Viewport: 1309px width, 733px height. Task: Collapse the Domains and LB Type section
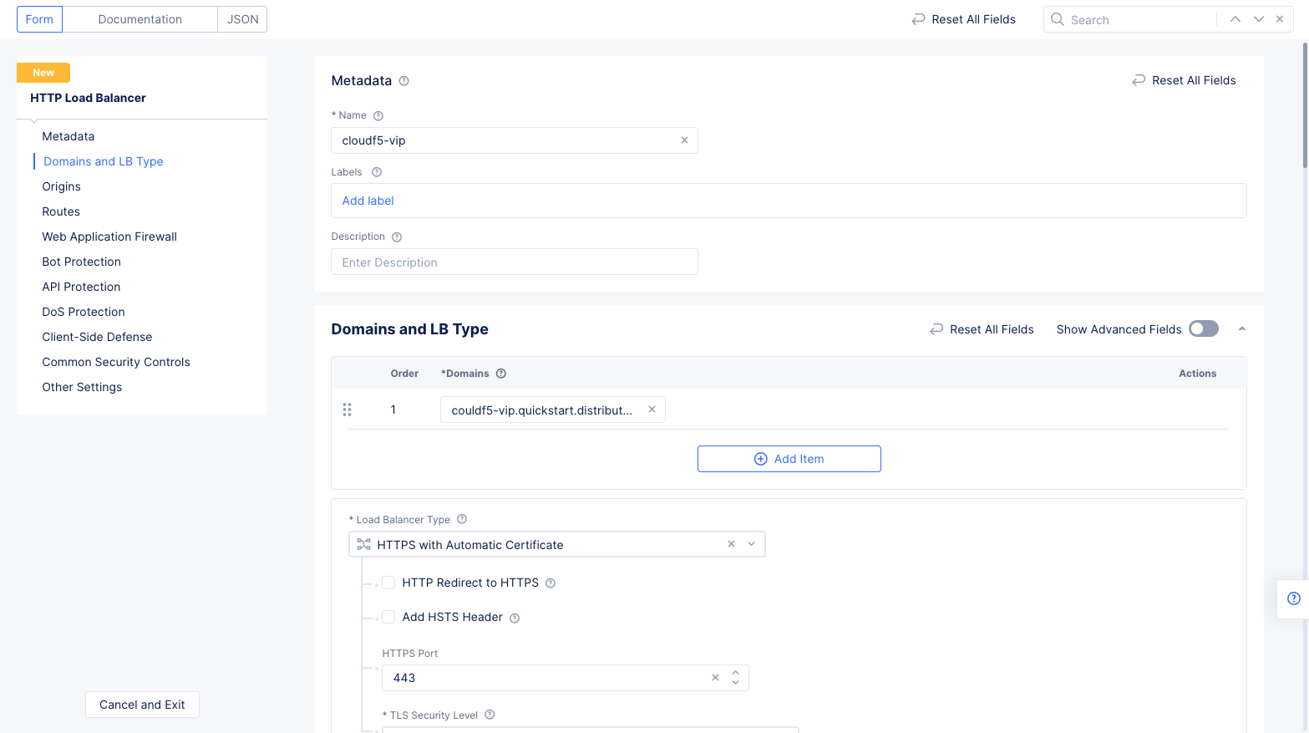[1241, 328]
